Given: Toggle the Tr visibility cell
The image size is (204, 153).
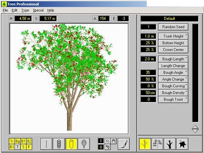Looking at the screenshot, I should tap(12, 141).
